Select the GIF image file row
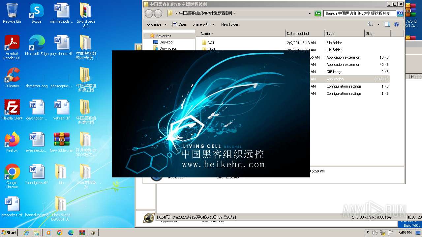Screen dimensions: 422x237 point(350,72)
